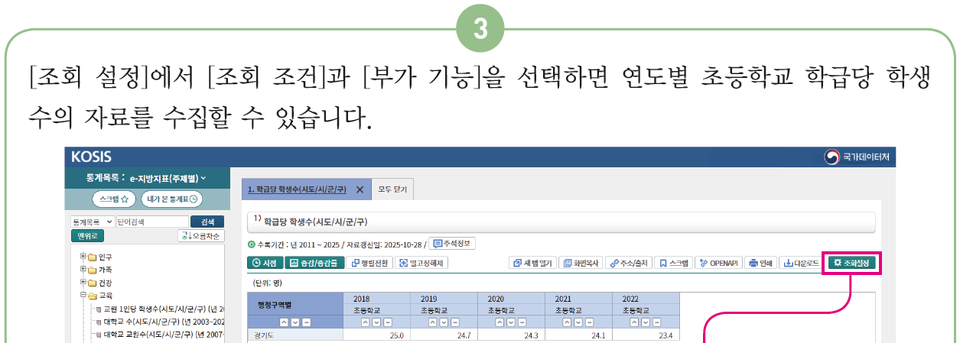
Task: Click the 열고정해제 unfreeze columns button
Action: 421,263
